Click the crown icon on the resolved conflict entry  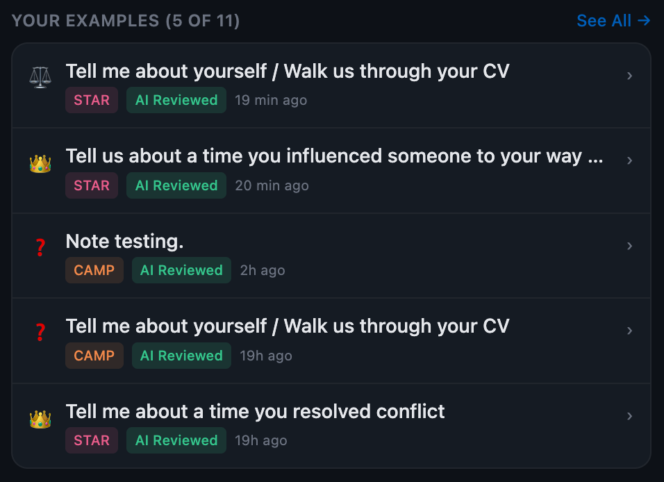40,417
